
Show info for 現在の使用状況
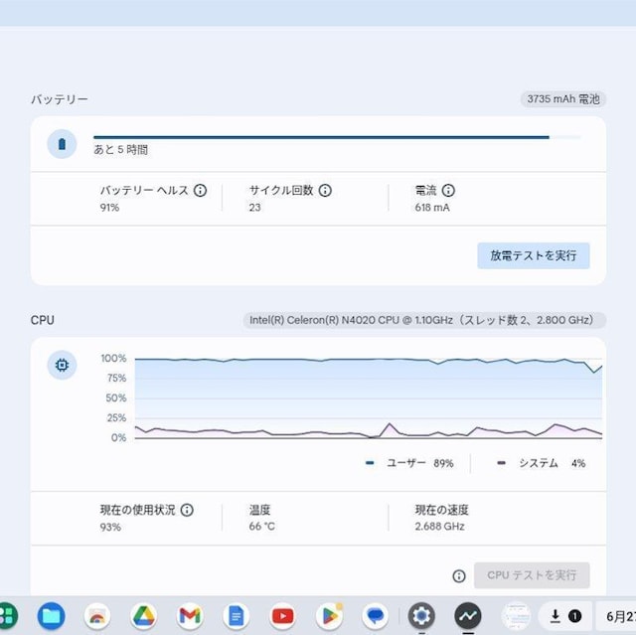click(187, 510)
